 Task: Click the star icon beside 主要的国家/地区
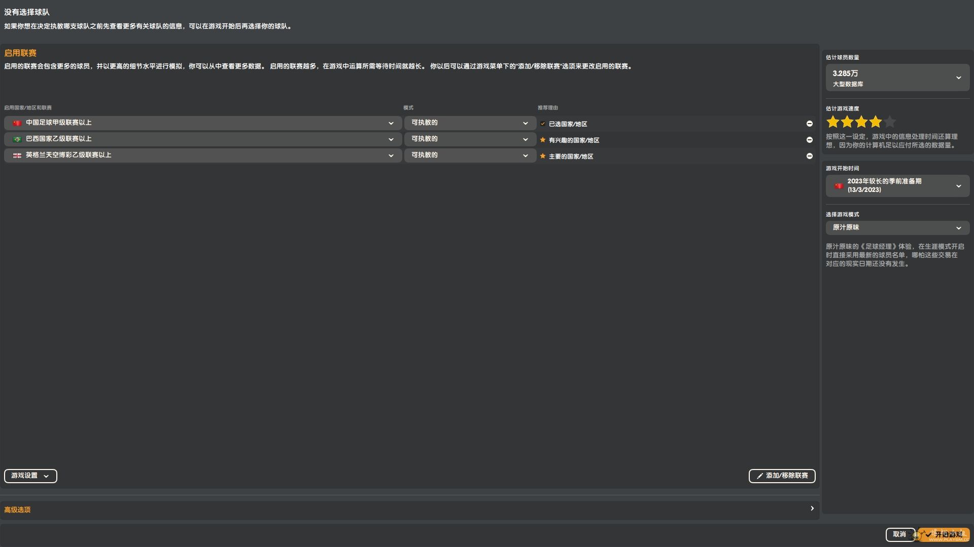[x=543, y=156]
